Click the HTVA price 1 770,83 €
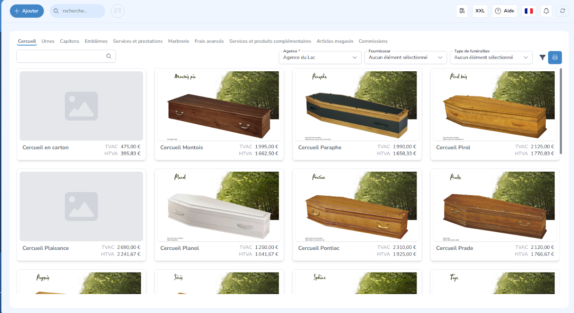 [x=542, y=153]
